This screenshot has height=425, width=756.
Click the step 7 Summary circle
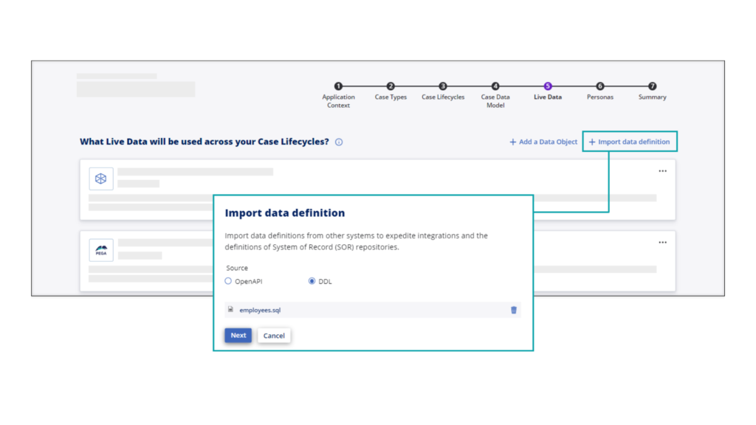click(652, 86)
